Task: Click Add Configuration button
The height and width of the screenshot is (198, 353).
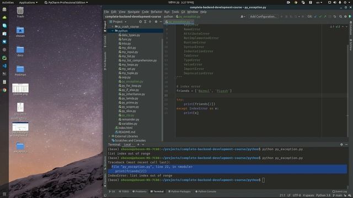Action: [263, 16]
